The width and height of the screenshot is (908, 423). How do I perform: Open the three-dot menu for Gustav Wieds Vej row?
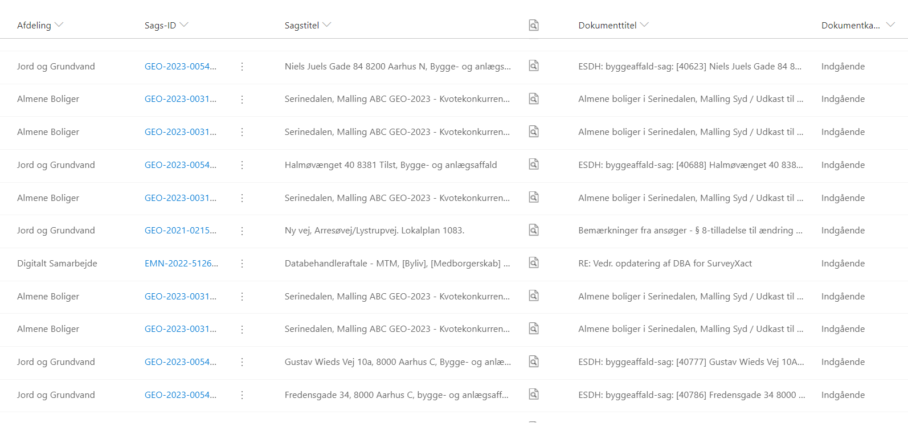point(242,362)
